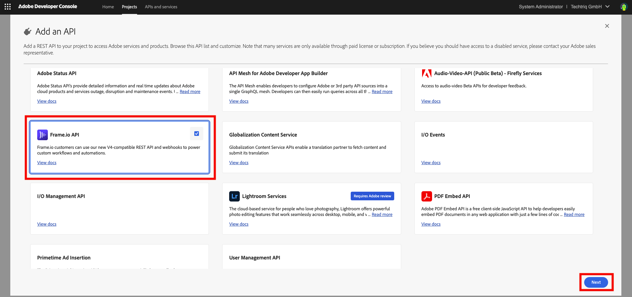The height and width of the screenshot is (297, 632).
Task: Expand Read more on Adobe Status API
Action: tap(190, 92)
